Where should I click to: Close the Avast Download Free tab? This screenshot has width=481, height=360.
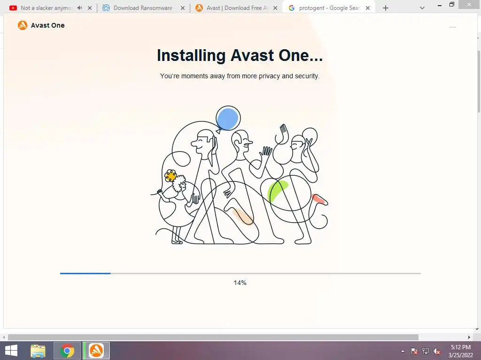pyautogui.click(x=275, y=8)
